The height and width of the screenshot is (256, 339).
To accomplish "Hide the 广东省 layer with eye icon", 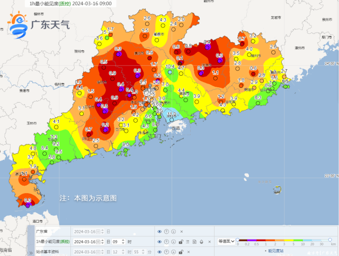I will coord(159,232).
